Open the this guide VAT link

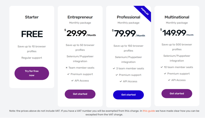click(149, 111)
